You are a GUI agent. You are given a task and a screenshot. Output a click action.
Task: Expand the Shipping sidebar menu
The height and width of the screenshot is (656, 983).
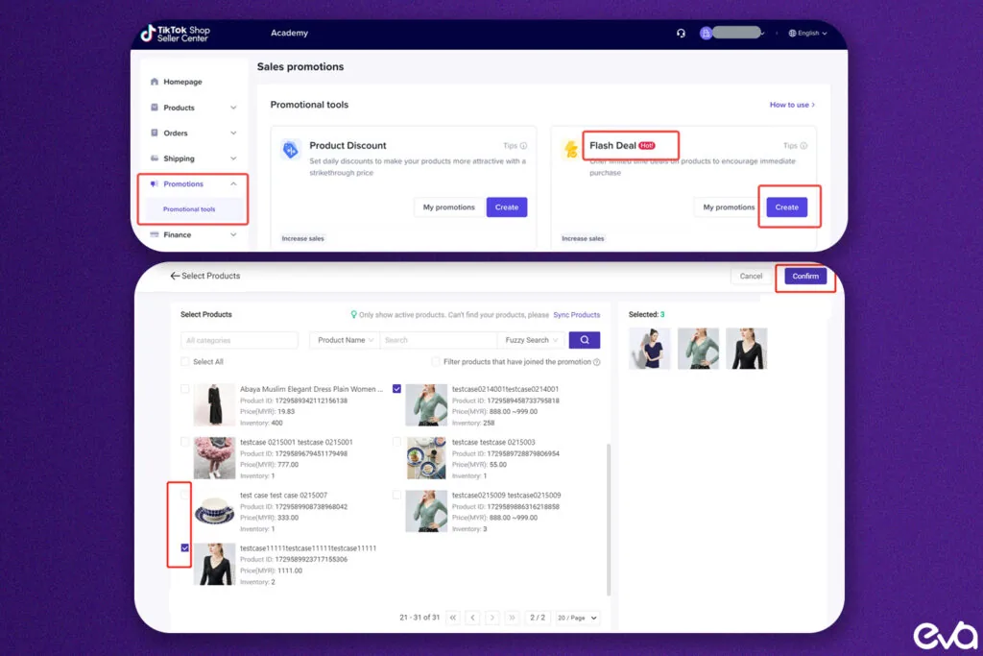point(233,158)
